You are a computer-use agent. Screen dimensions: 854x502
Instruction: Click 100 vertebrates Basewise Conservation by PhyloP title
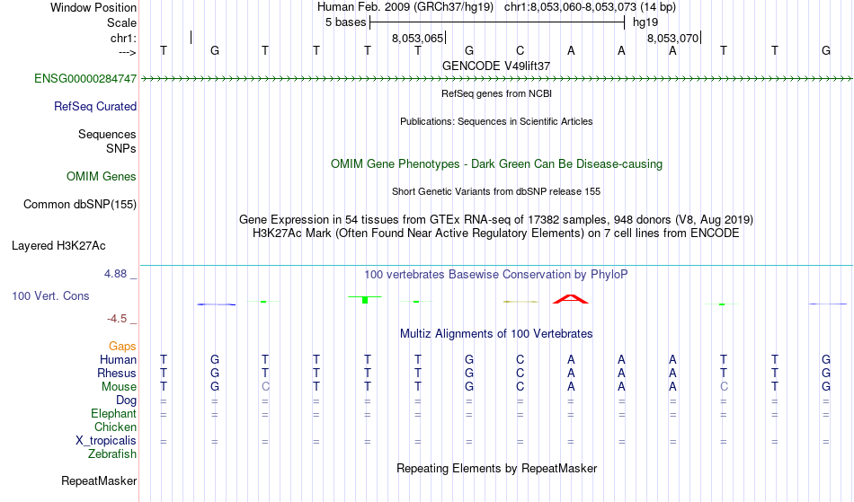click(496, 275)
